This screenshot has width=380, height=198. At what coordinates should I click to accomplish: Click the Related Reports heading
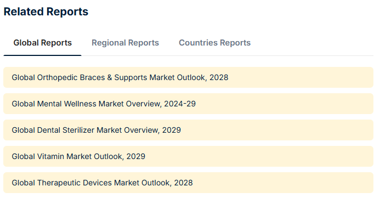pyautogui.click(x=46, y=12)
